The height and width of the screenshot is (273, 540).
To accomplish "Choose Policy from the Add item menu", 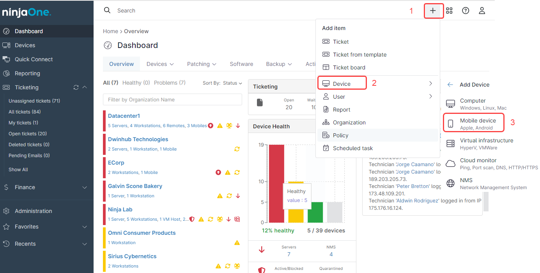I will pos(340,135).
